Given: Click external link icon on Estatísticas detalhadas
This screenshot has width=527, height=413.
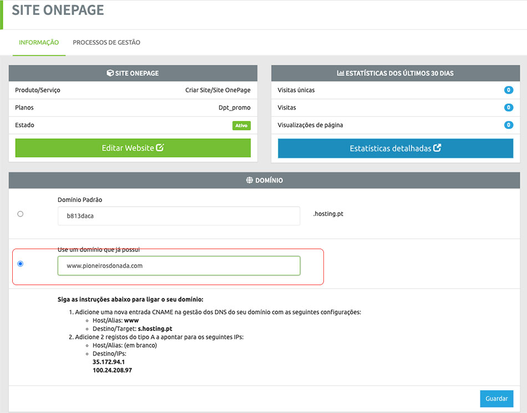Looking at the screenshot, I should 437,148.
